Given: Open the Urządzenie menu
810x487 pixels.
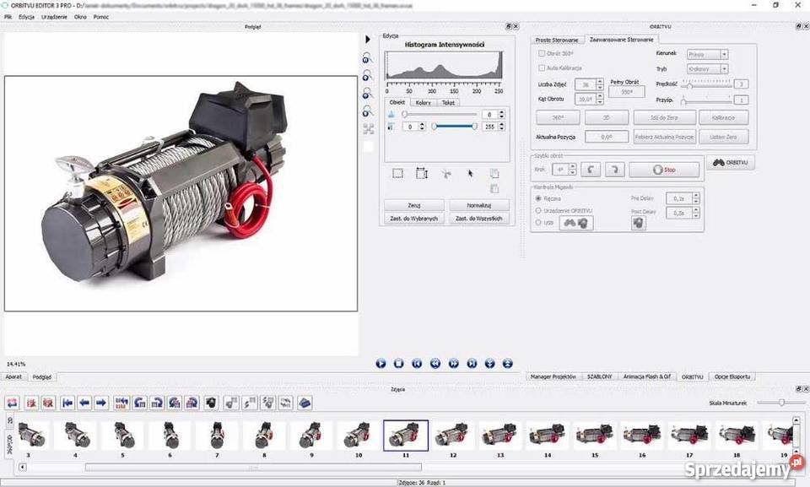Looking at the screenshot, I should [x=54, y=17].
